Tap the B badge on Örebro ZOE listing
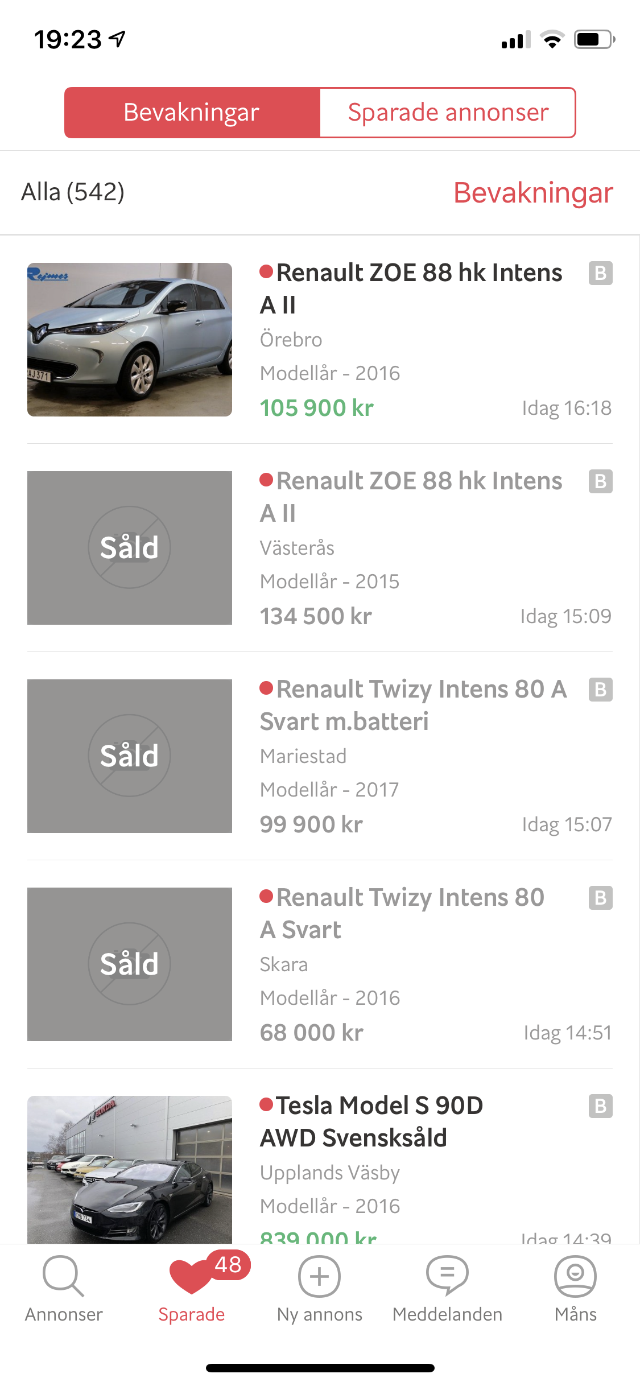This screenshot has width=640, height=1386. coord(600,273)
